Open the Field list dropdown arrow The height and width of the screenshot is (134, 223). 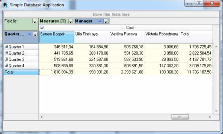[x=35, y=21]
